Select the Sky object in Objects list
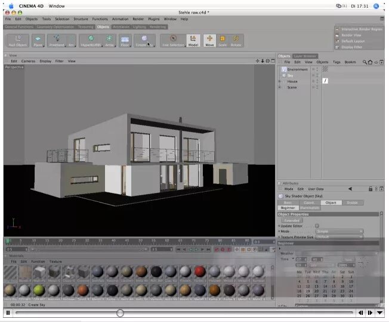389x322 pixels. point(290,75)
